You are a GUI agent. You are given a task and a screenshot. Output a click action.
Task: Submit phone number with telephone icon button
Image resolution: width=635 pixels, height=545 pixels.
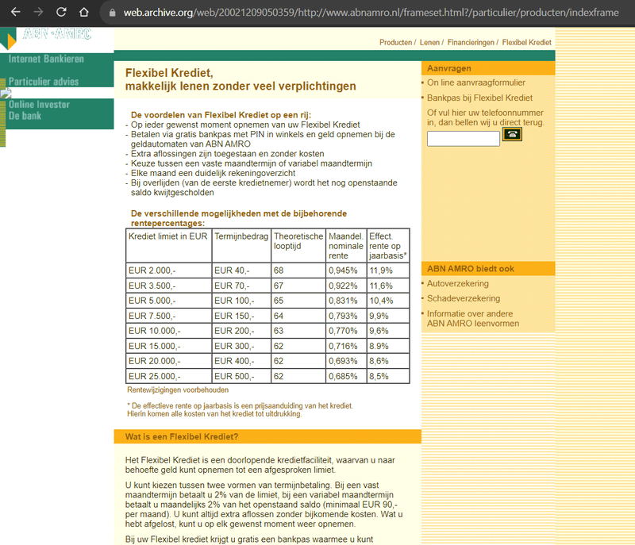[512, 134]
